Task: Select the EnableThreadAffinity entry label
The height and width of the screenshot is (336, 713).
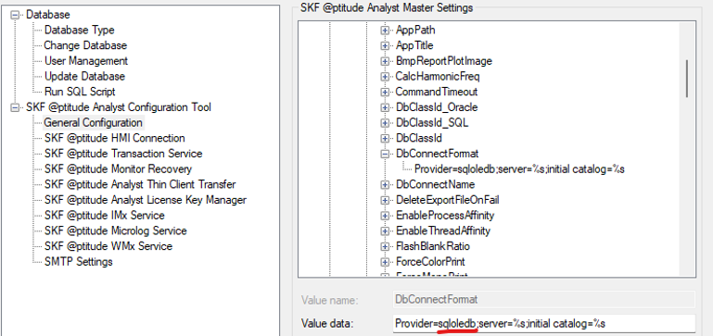Action: click(x=443, y=230)
